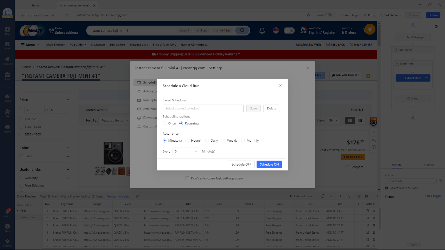Collapse the Price filter section
The height and width of the screenshot is (250, 445).
[68, 99]
